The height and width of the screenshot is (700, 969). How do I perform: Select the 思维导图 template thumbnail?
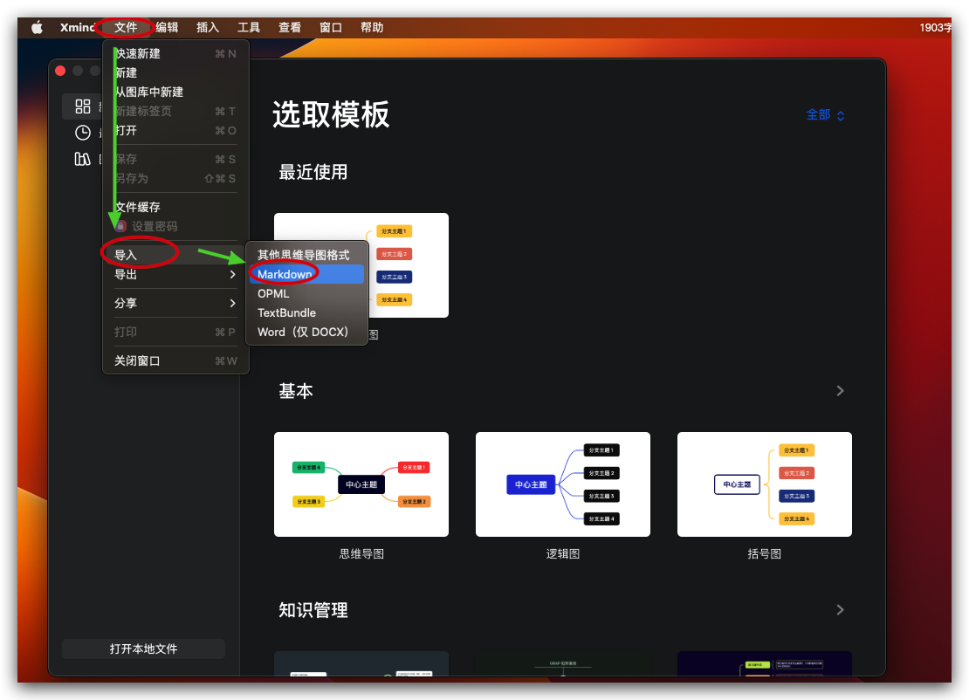click(x=361, y=484)
